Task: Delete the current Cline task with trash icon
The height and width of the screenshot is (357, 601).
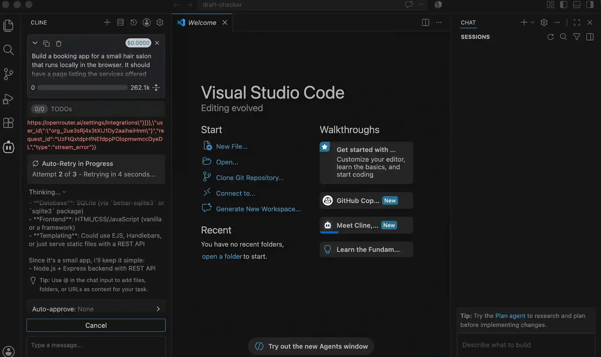Action: (x=59, y=43)
